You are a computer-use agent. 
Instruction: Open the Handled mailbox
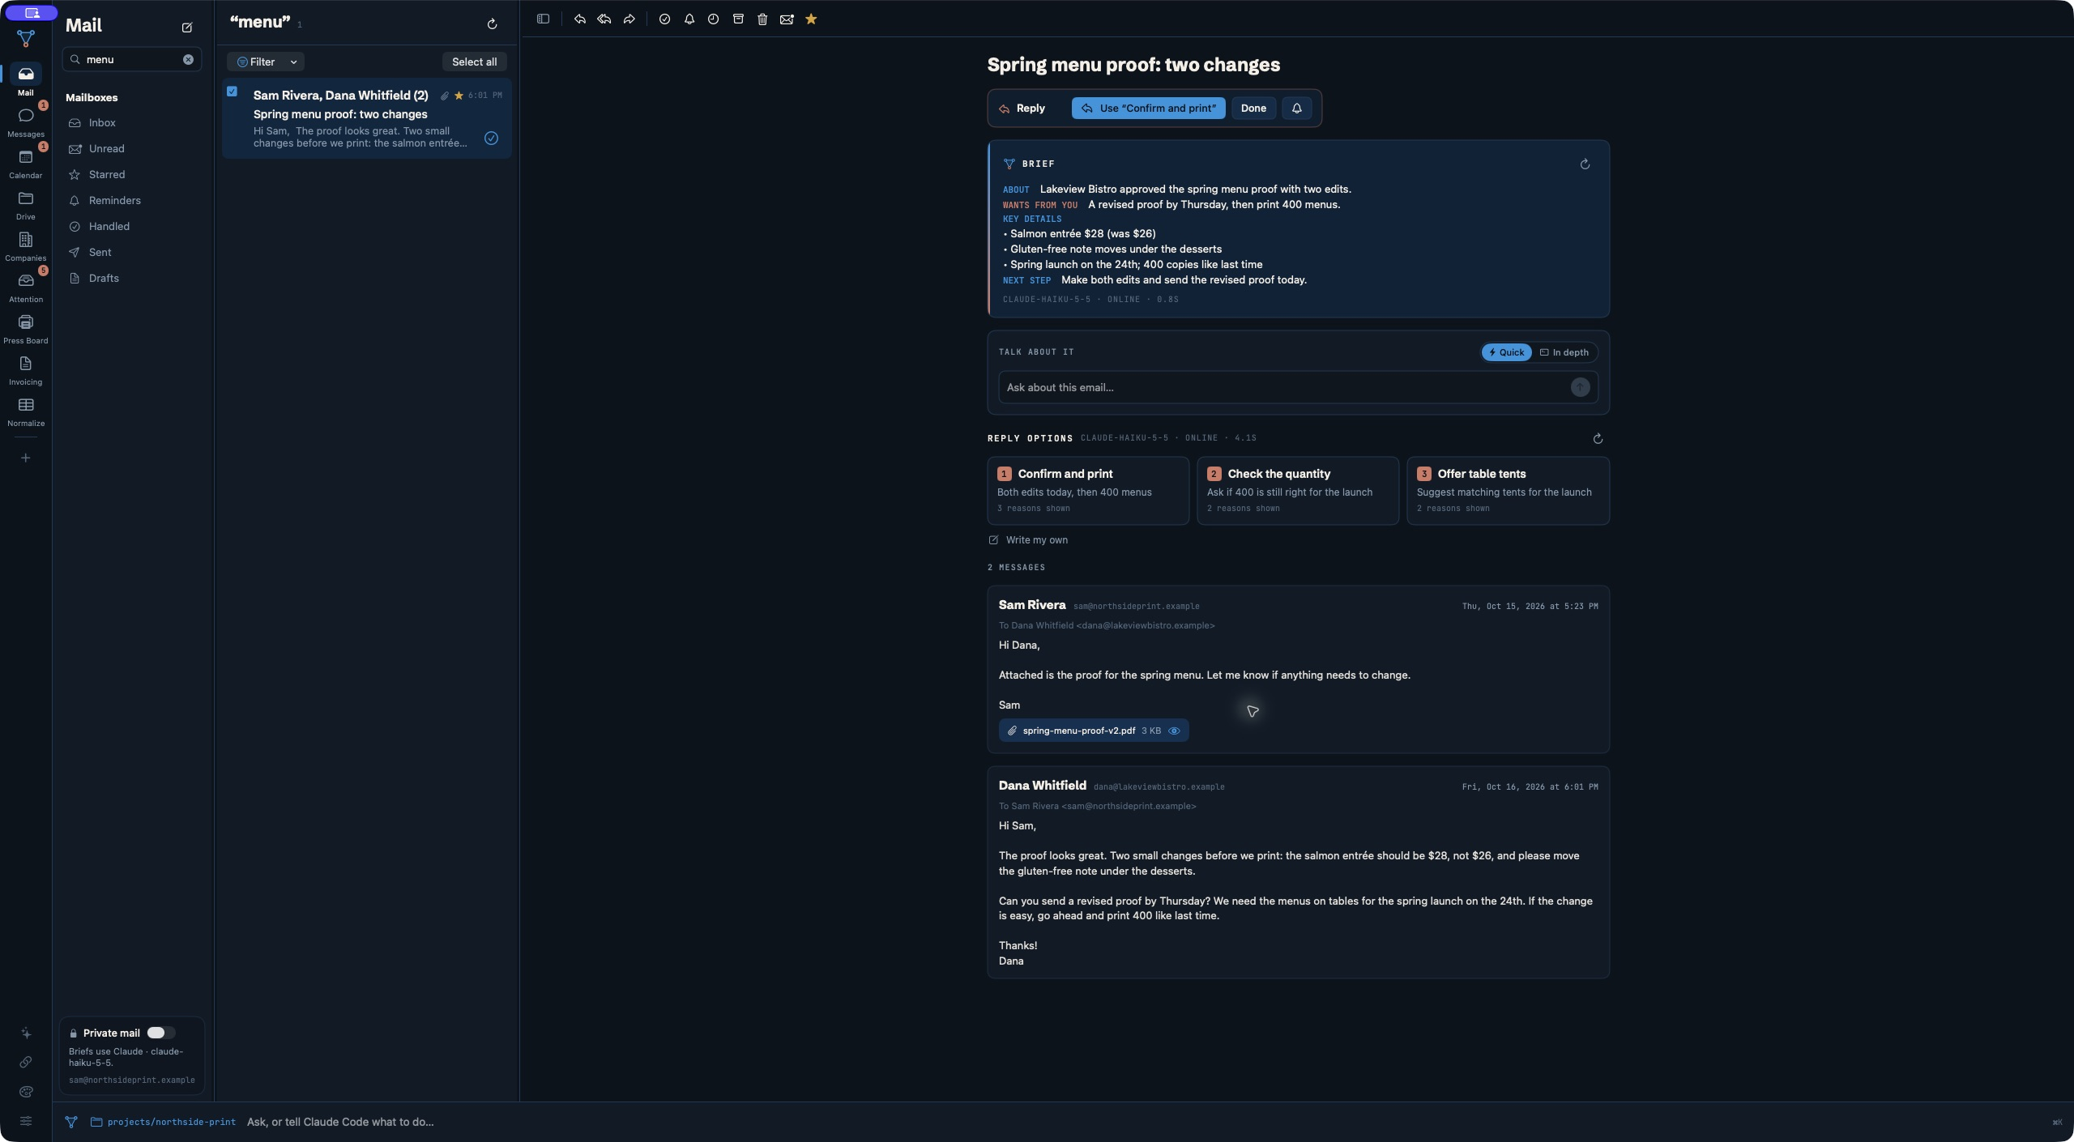coord(109,226)
